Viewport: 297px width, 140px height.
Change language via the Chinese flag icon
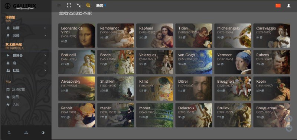click(278, 6)
